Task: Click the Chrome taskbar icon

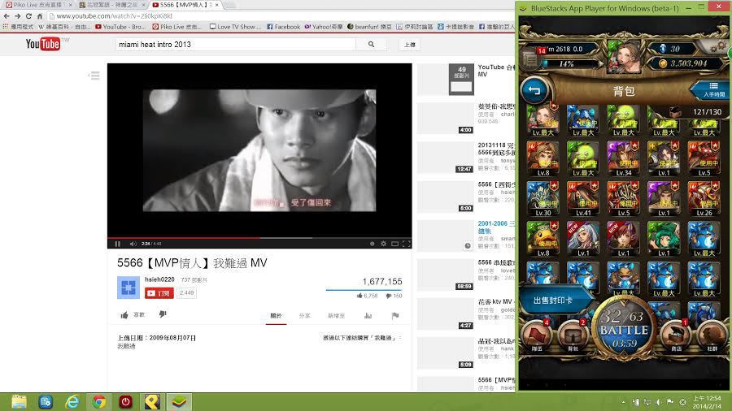Action: (98, 402)
